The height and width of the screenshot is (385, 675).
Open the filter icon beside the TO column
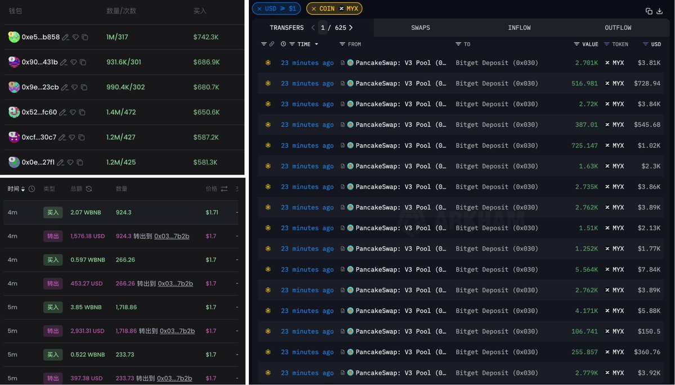click(458, 44)
